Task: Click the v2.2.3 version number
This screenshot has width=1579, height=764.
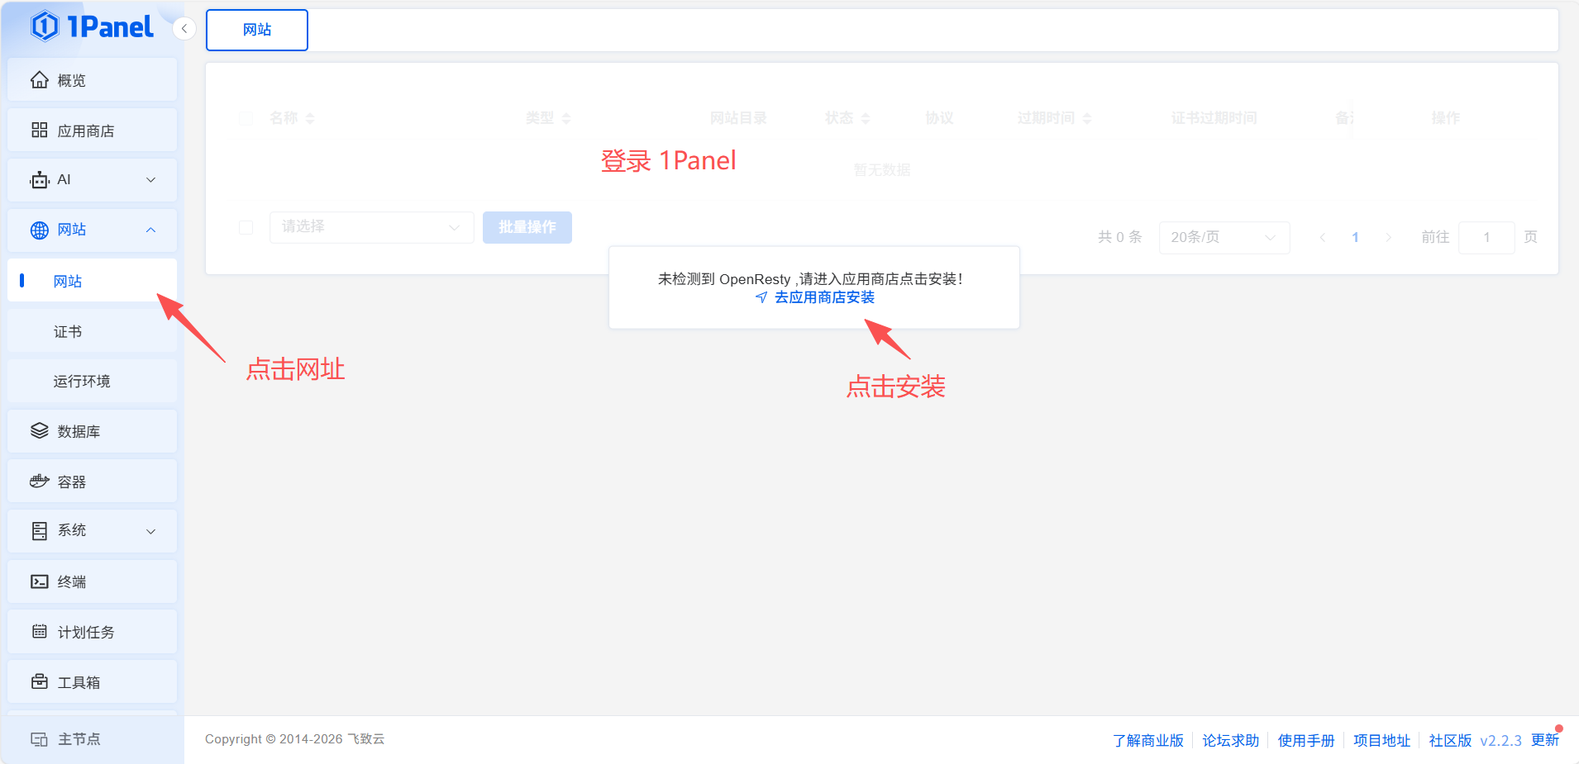Action: [1500, 741]
